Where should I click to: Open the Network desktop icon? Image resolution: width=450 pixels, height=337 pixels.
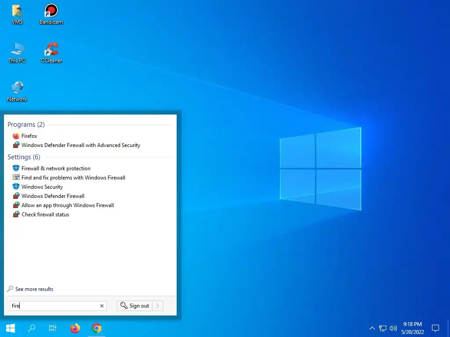click(x=17, y=91)
